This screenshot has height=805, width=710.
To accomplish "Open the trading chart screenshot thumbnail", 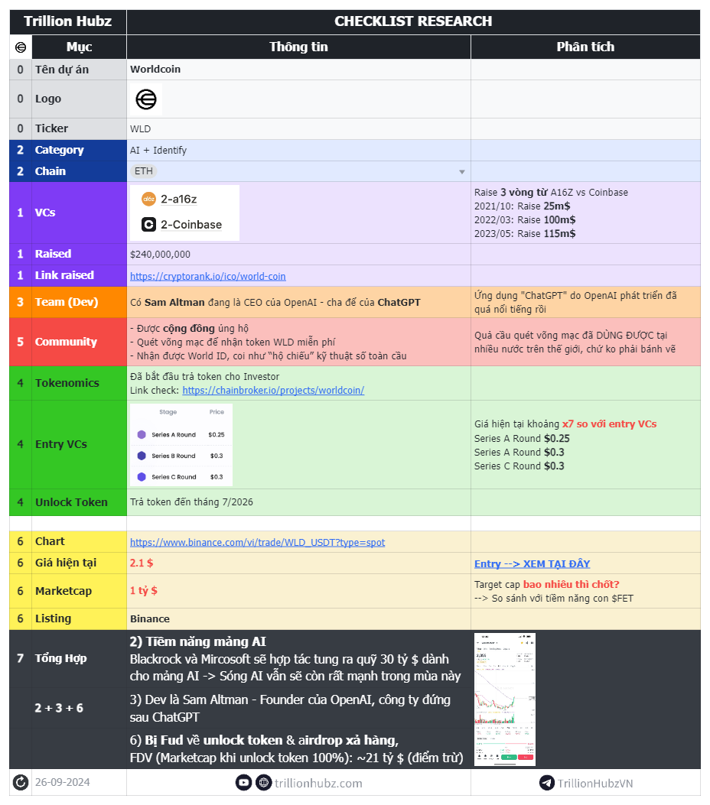I will coord(505,700).
